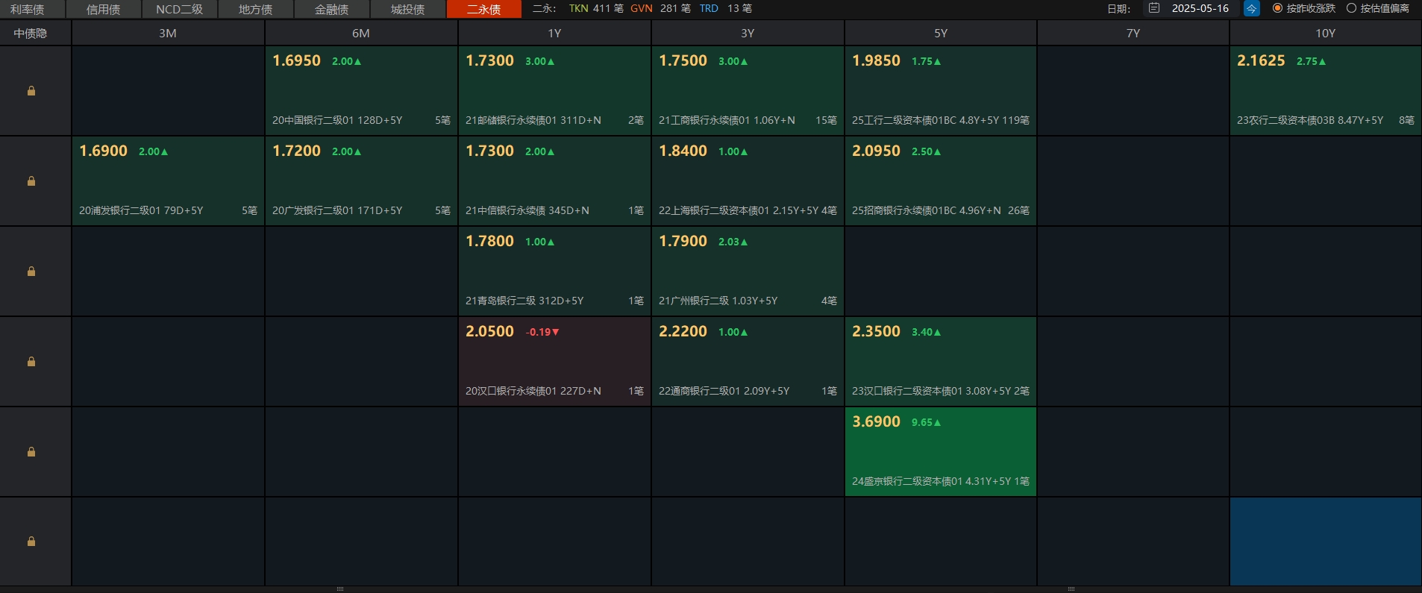1422x593 pixels.
Task: Click the 3M column header
Action: pos(168,33)
